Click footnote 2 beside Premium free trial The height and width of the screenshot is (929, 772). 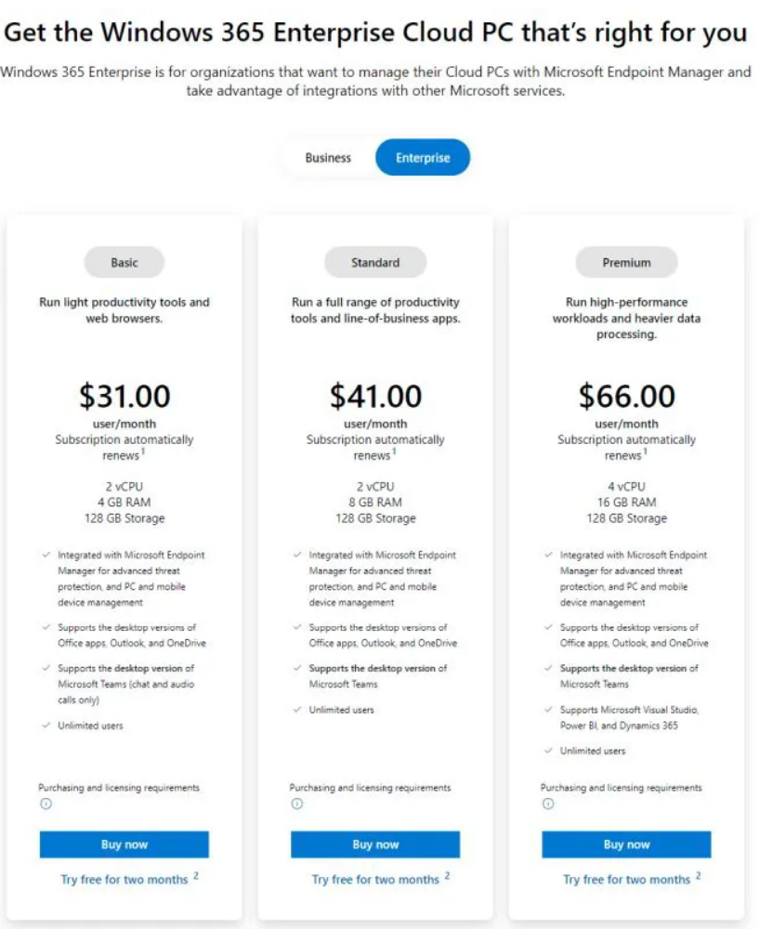(x=699, y=875)
